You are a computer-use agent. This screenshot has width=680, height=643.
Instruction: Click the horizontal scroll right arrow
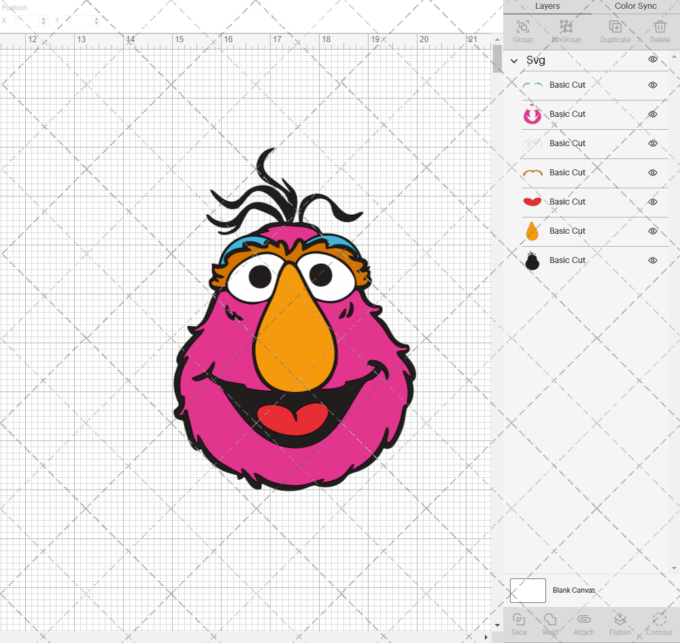click(486, 637)
